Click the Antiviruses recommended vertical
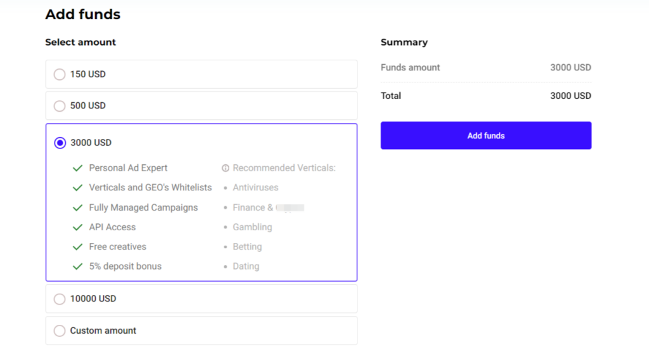 [255, 188]
